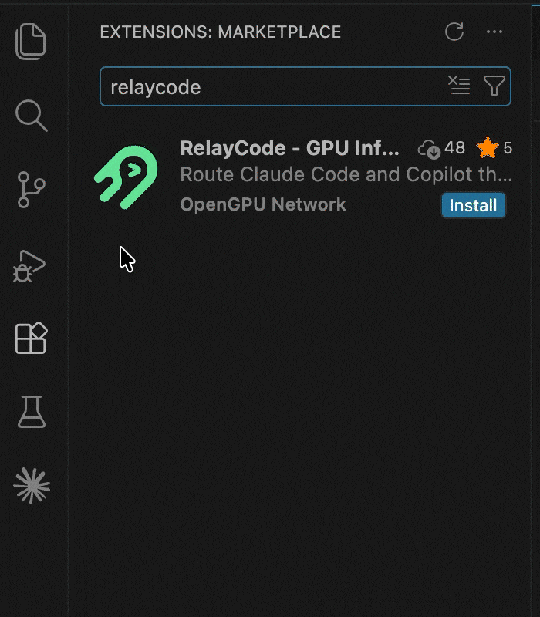Open the Source Control view
Viewport: 540px width, 617px height.
click(x=31, y=190)
